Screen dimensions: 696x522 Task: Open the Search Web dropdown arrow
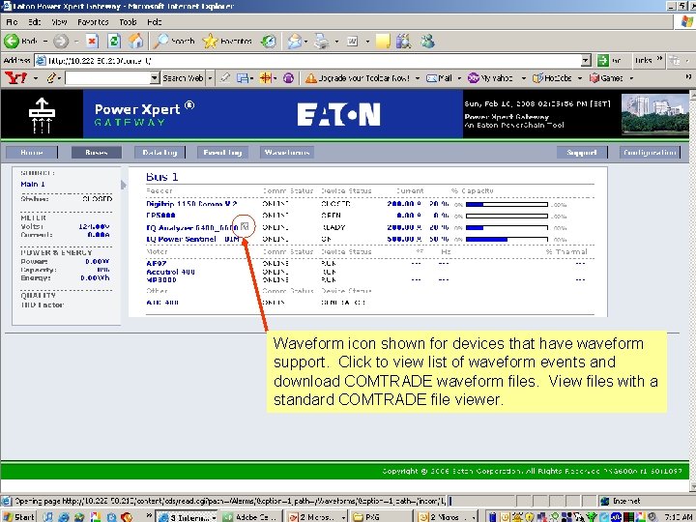(210, 78)
